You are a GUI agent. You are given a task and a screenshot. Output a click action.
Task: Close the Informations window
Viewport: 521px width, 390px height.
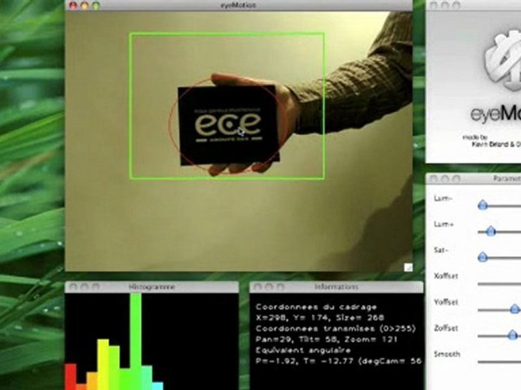257,287
